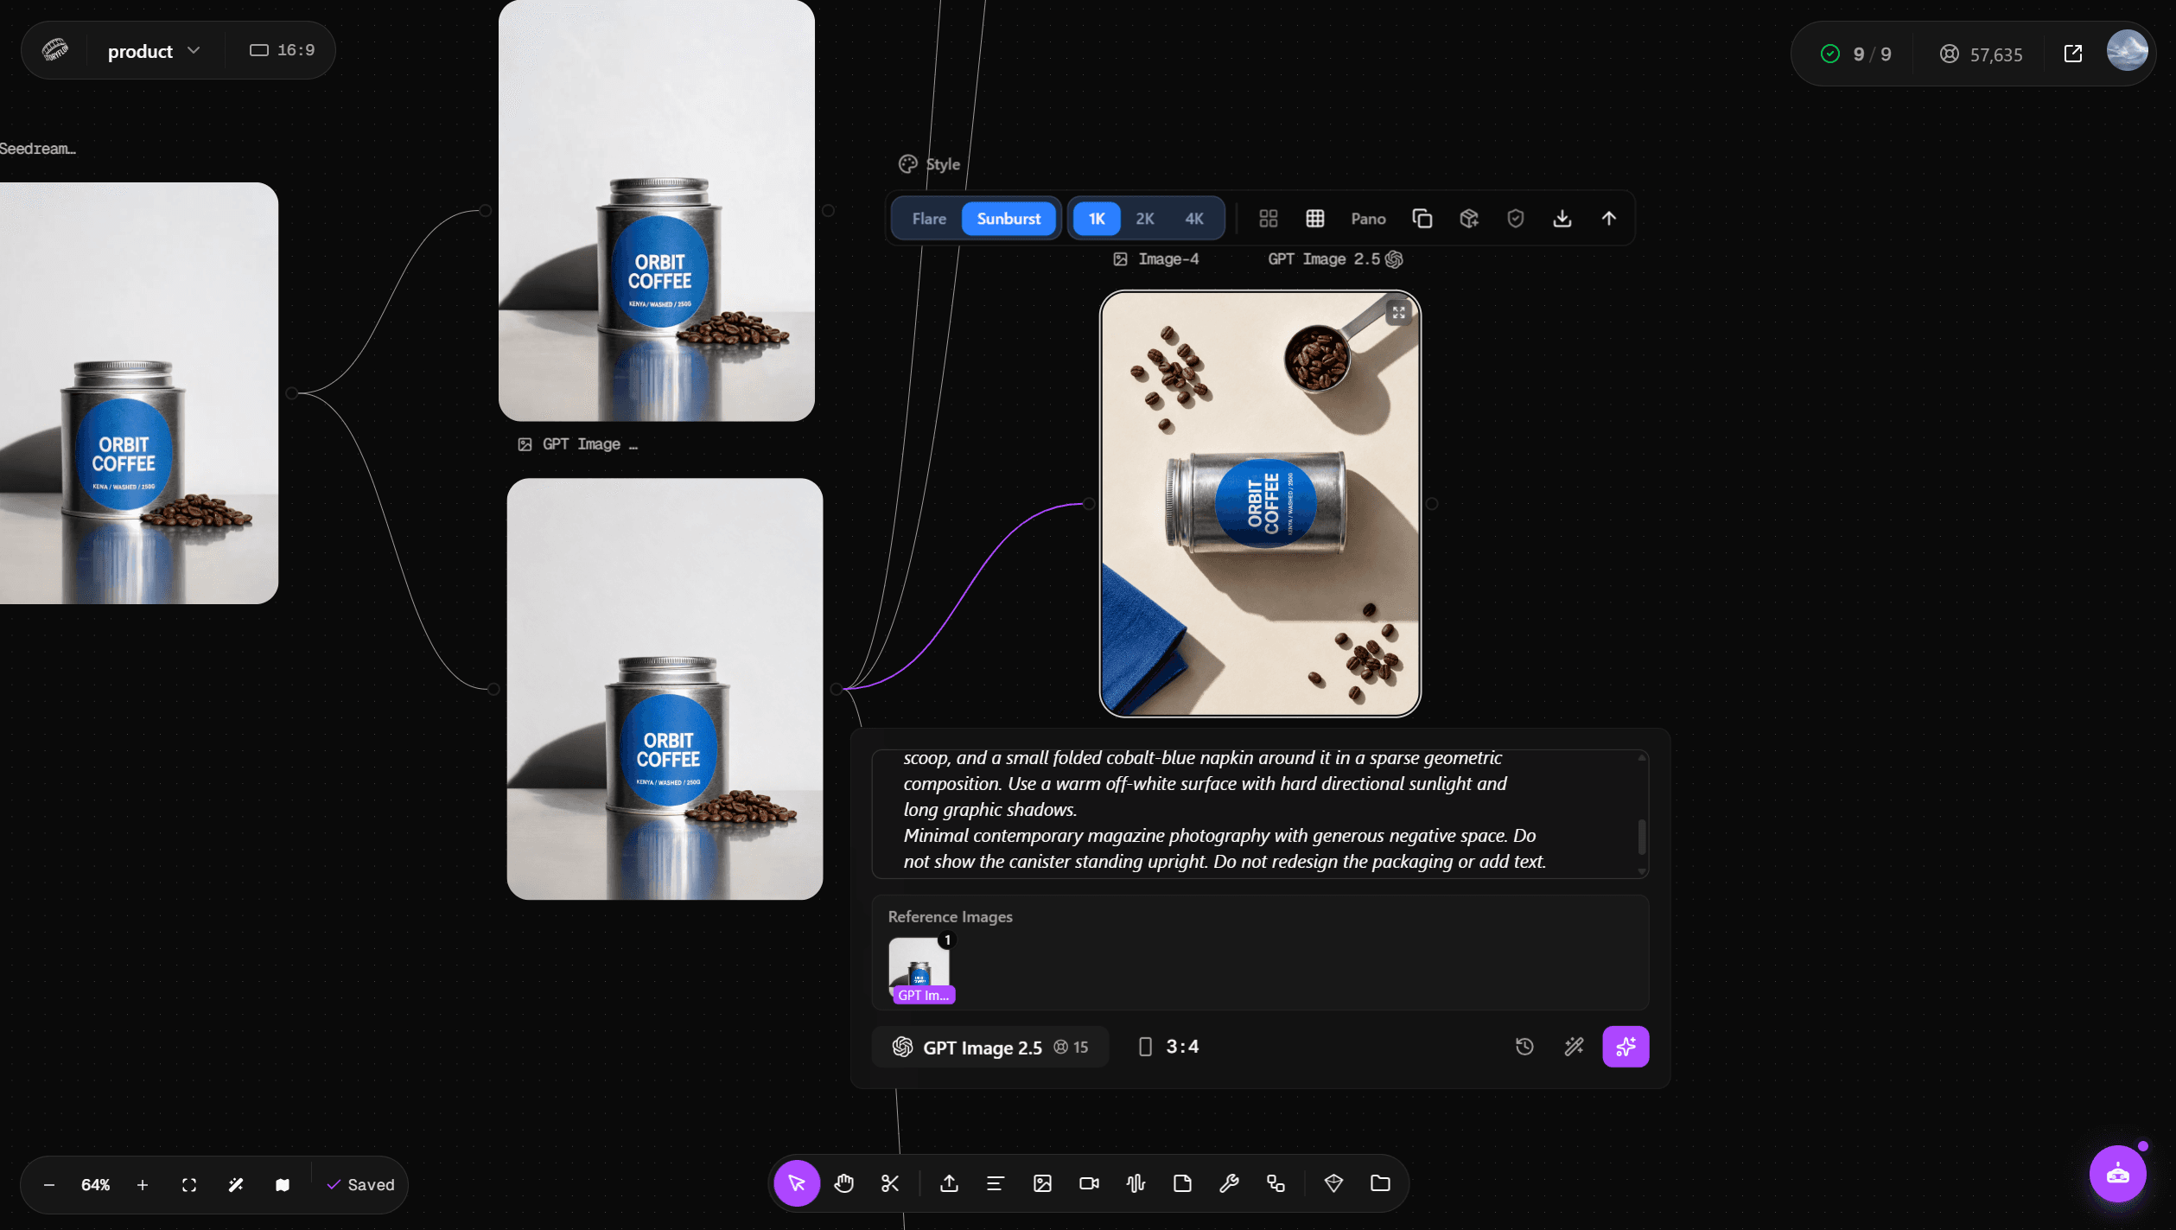
Task: Open the assistant robot chat button
Action: [2117, 1174]
